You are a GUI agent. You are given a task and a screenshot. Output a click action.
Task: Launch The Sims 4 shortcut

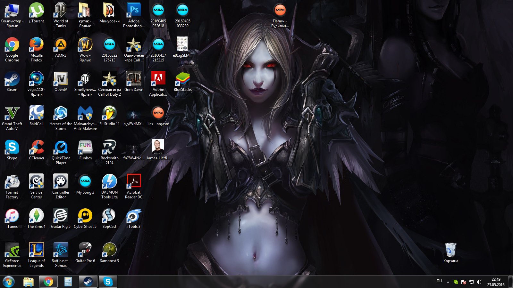[x=36, y=216]
